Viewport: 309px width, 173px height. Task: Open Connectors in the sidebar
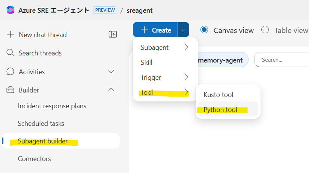point(34,159)
